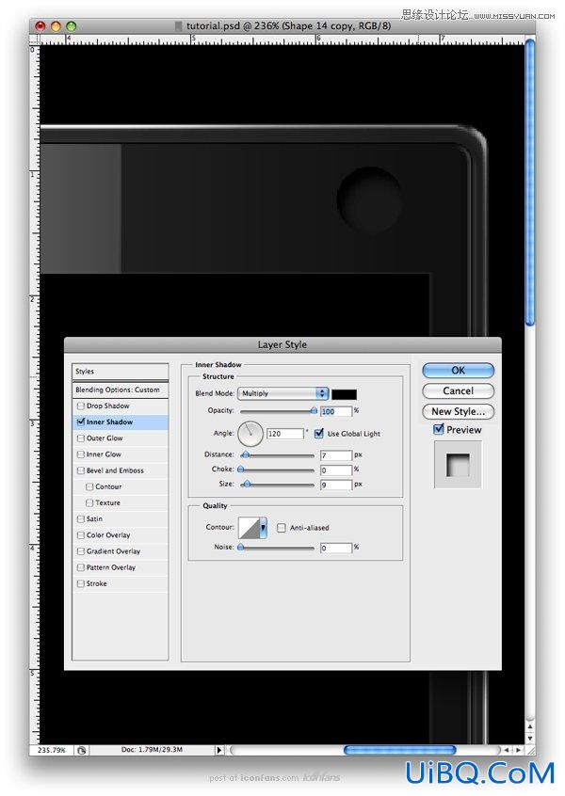Click the vertical scrollbar thumb
This screenshot has width=565, height=796.
[530, 183]
